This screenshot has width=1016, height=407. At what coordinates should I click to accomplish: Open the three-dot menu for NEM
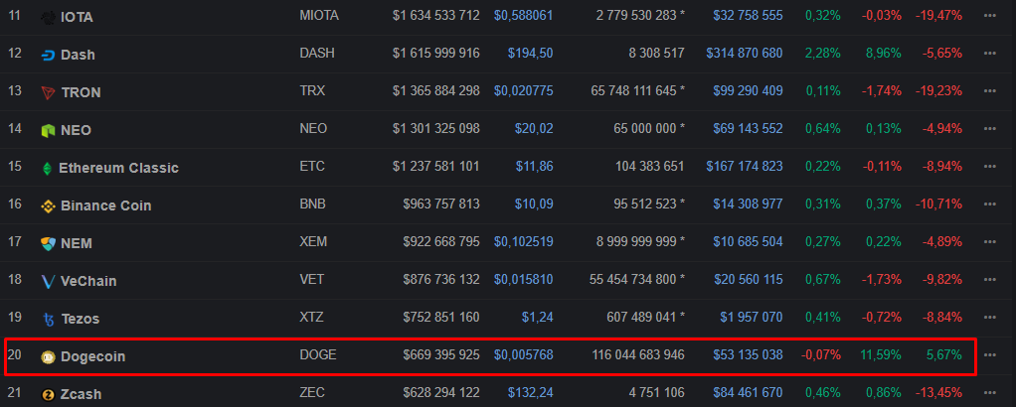coord(989,241)
